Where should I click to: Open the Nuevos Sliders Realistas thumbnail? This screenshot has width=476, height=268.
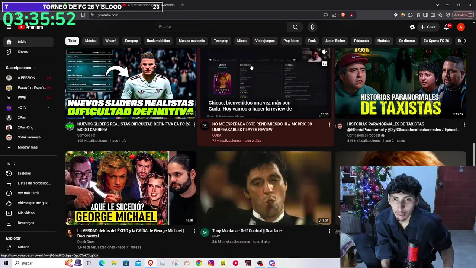click(x=131, y=83)
